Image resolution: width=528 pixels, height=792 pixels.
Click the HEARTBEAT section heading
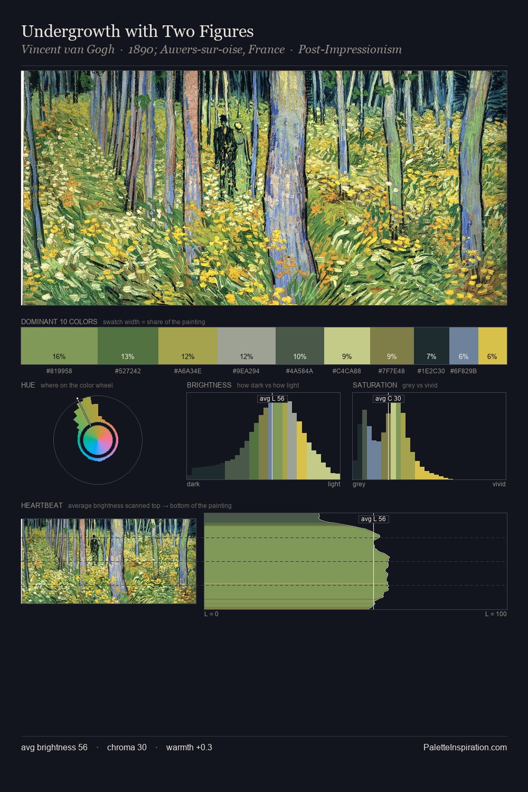click(x=42, y=505)
